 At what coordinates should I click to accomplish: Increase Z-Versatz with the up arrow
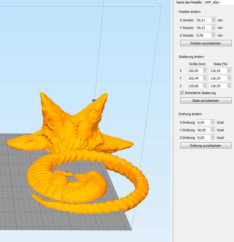click(x=214, y=34)
